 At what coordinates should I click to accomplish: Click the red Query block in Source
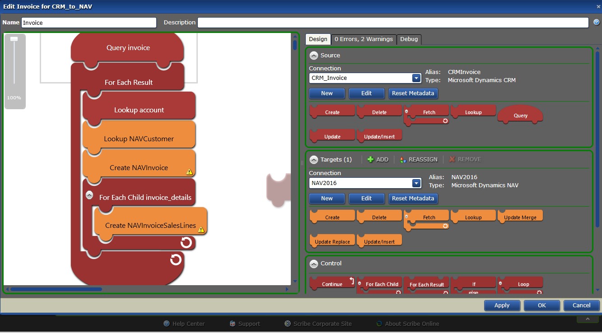pos(520,116)
